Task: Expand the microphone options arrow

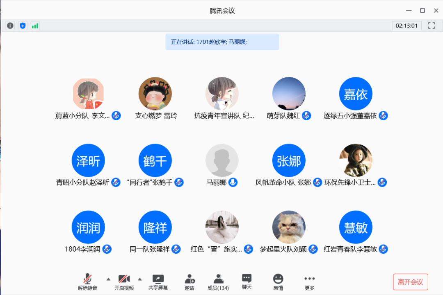Action: pyautogui.click(x=108, y=280)
